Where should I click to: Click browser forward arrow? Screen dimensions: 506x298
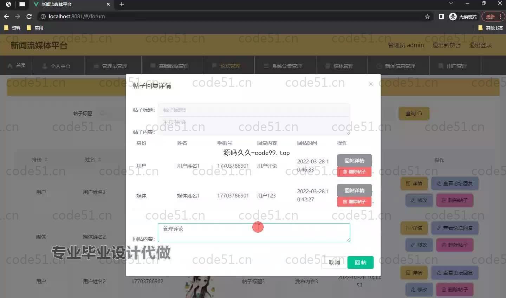coord(18,17)
